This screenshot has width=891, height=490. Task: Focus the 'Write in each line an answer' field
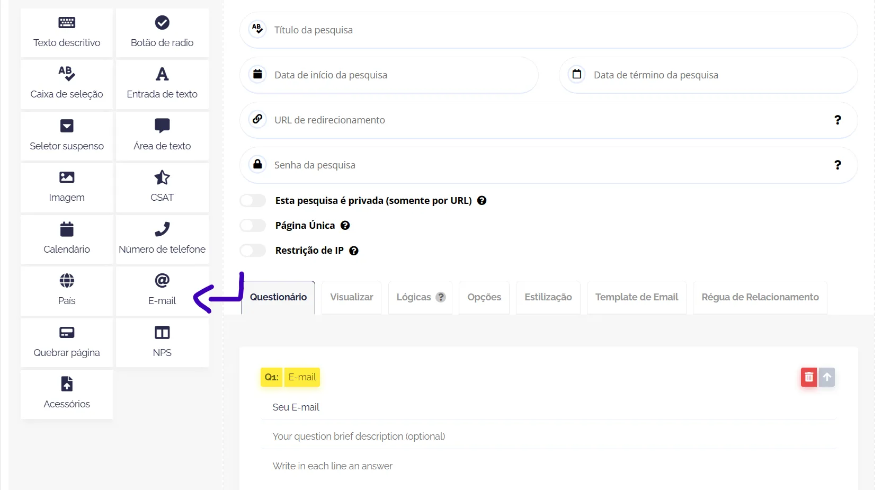[549, 466]
